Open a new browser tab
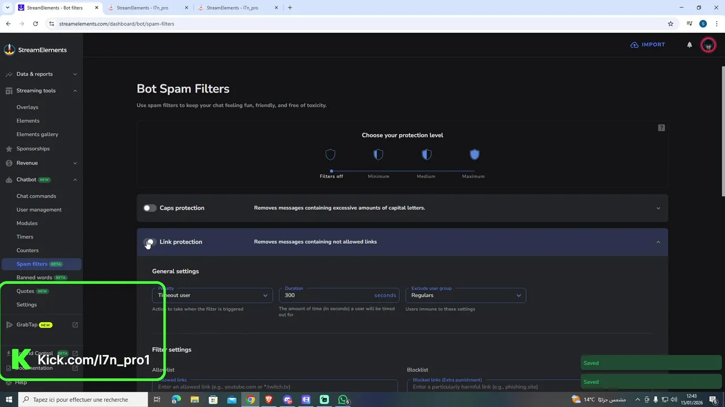This screenshot has height=407, width=725. 290,8
